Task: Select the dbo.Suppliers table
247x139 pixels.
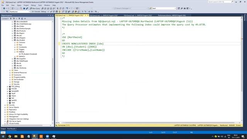Action: tap(21, 59)
